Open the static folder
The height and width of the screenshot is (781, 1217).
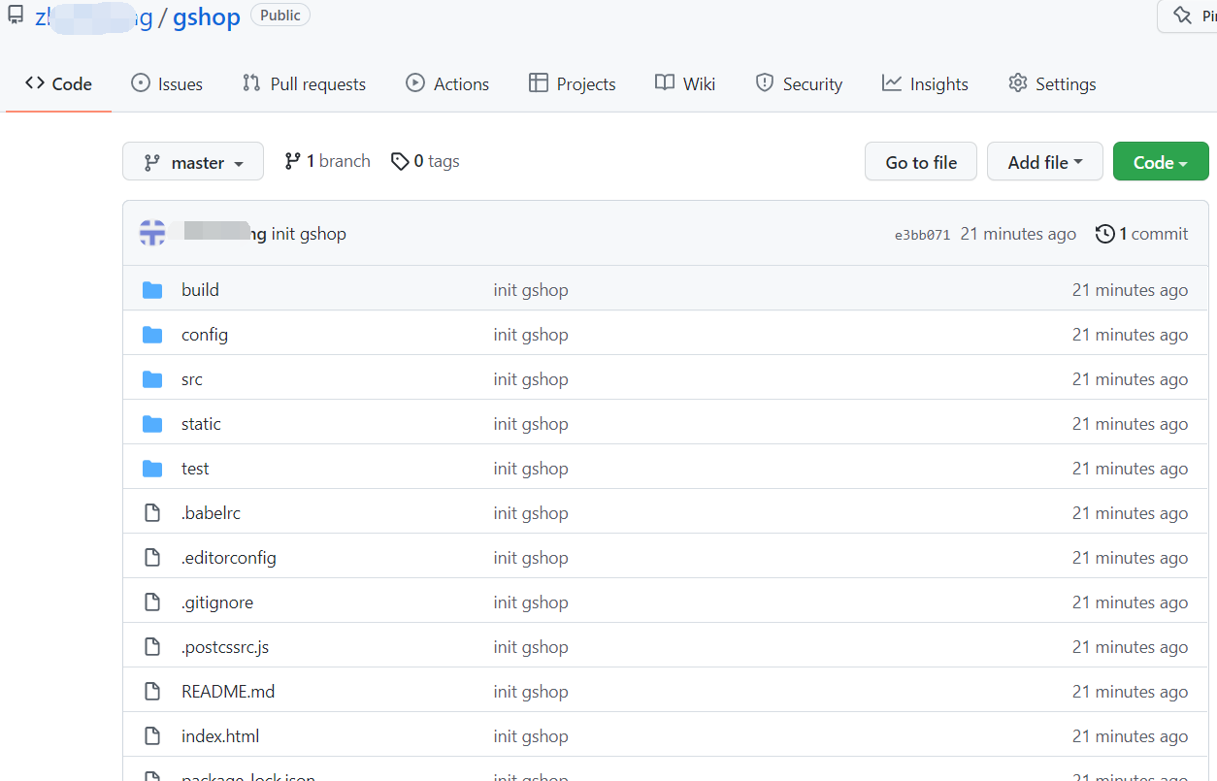point(201,424)
